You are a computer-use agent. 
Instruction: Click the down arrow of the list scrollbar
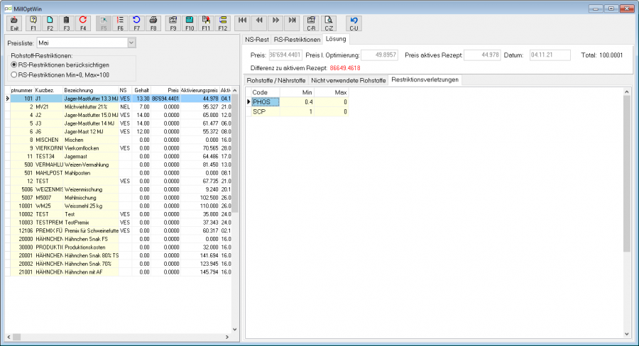[x=235, y=329]
